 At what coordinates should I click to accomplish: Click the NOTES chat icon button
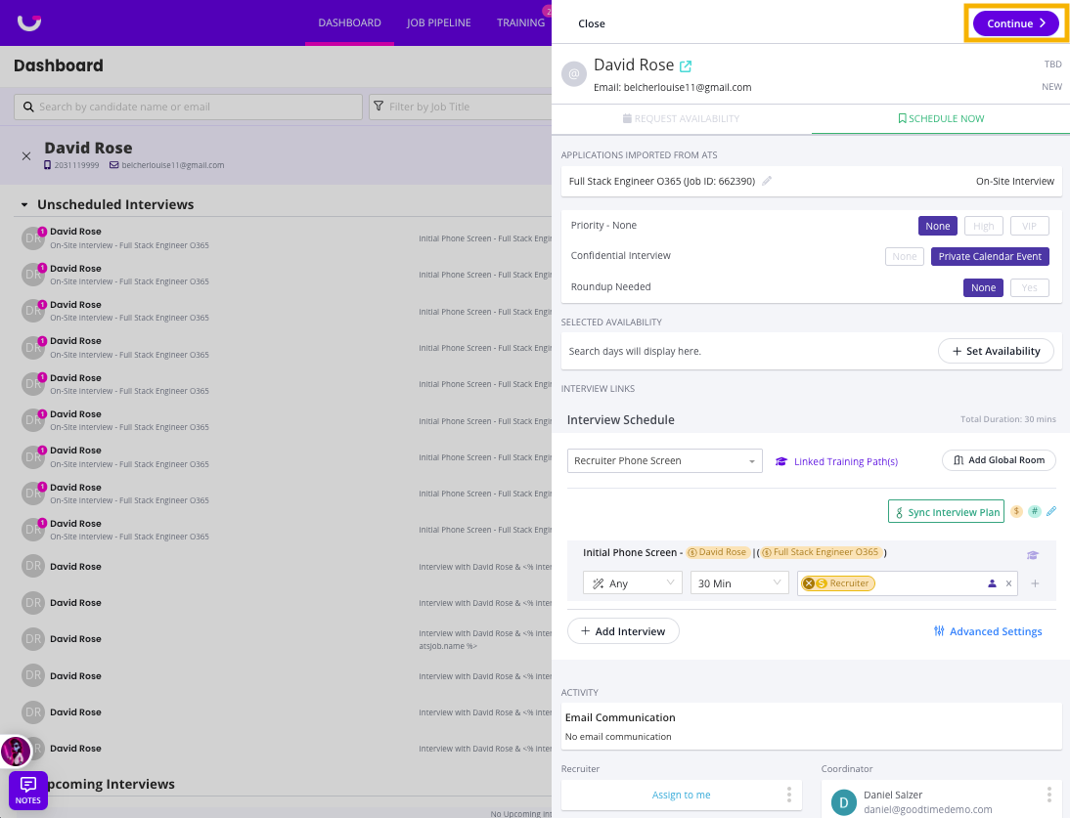(x=28, y=790)
